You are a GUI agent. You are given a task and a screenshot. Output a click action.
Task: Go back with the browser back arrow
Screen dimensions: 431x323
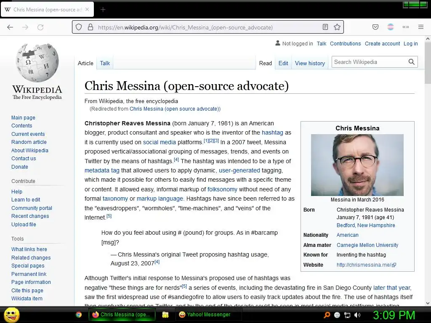pos(10,27)
